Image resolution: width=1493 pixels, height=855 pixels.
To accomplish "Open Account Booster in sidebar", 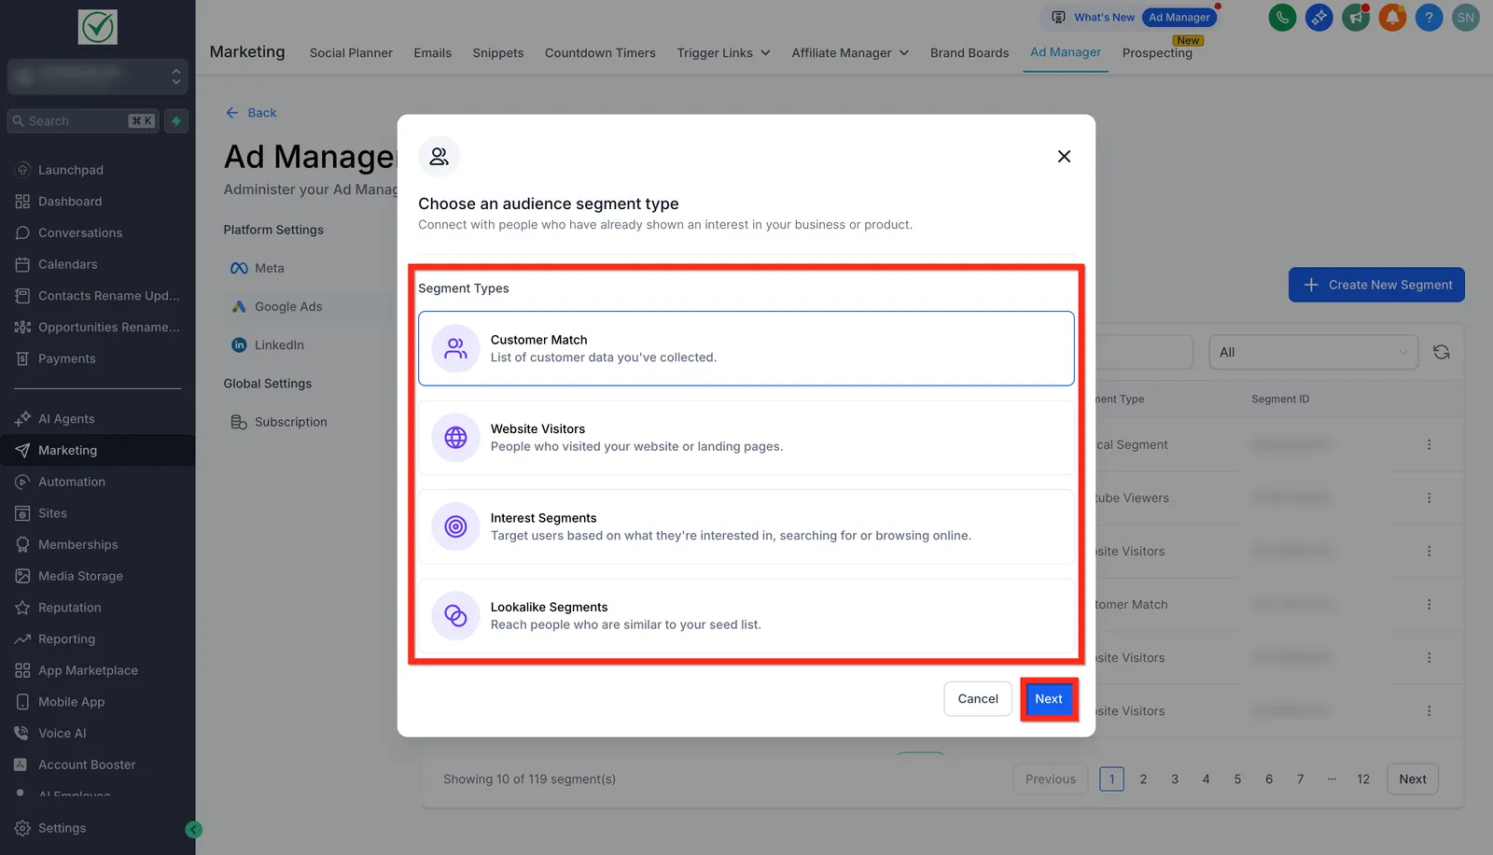I will click(x=87, y=764).
